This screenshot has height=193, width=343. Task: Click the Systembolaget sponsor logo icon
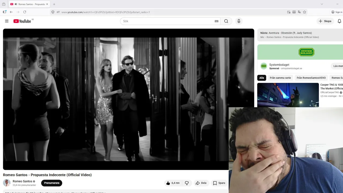pos(264,66)
